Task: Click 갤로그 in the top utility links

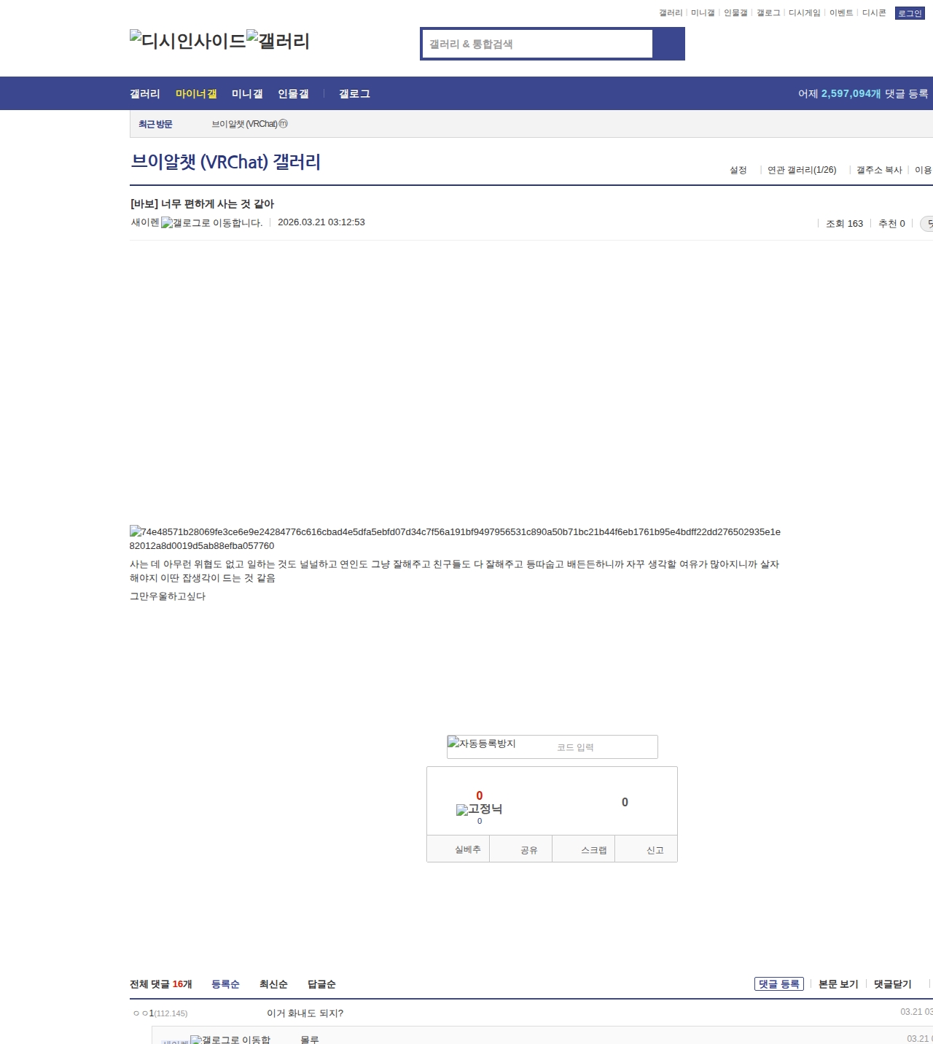Action: (x=768, y=13)
